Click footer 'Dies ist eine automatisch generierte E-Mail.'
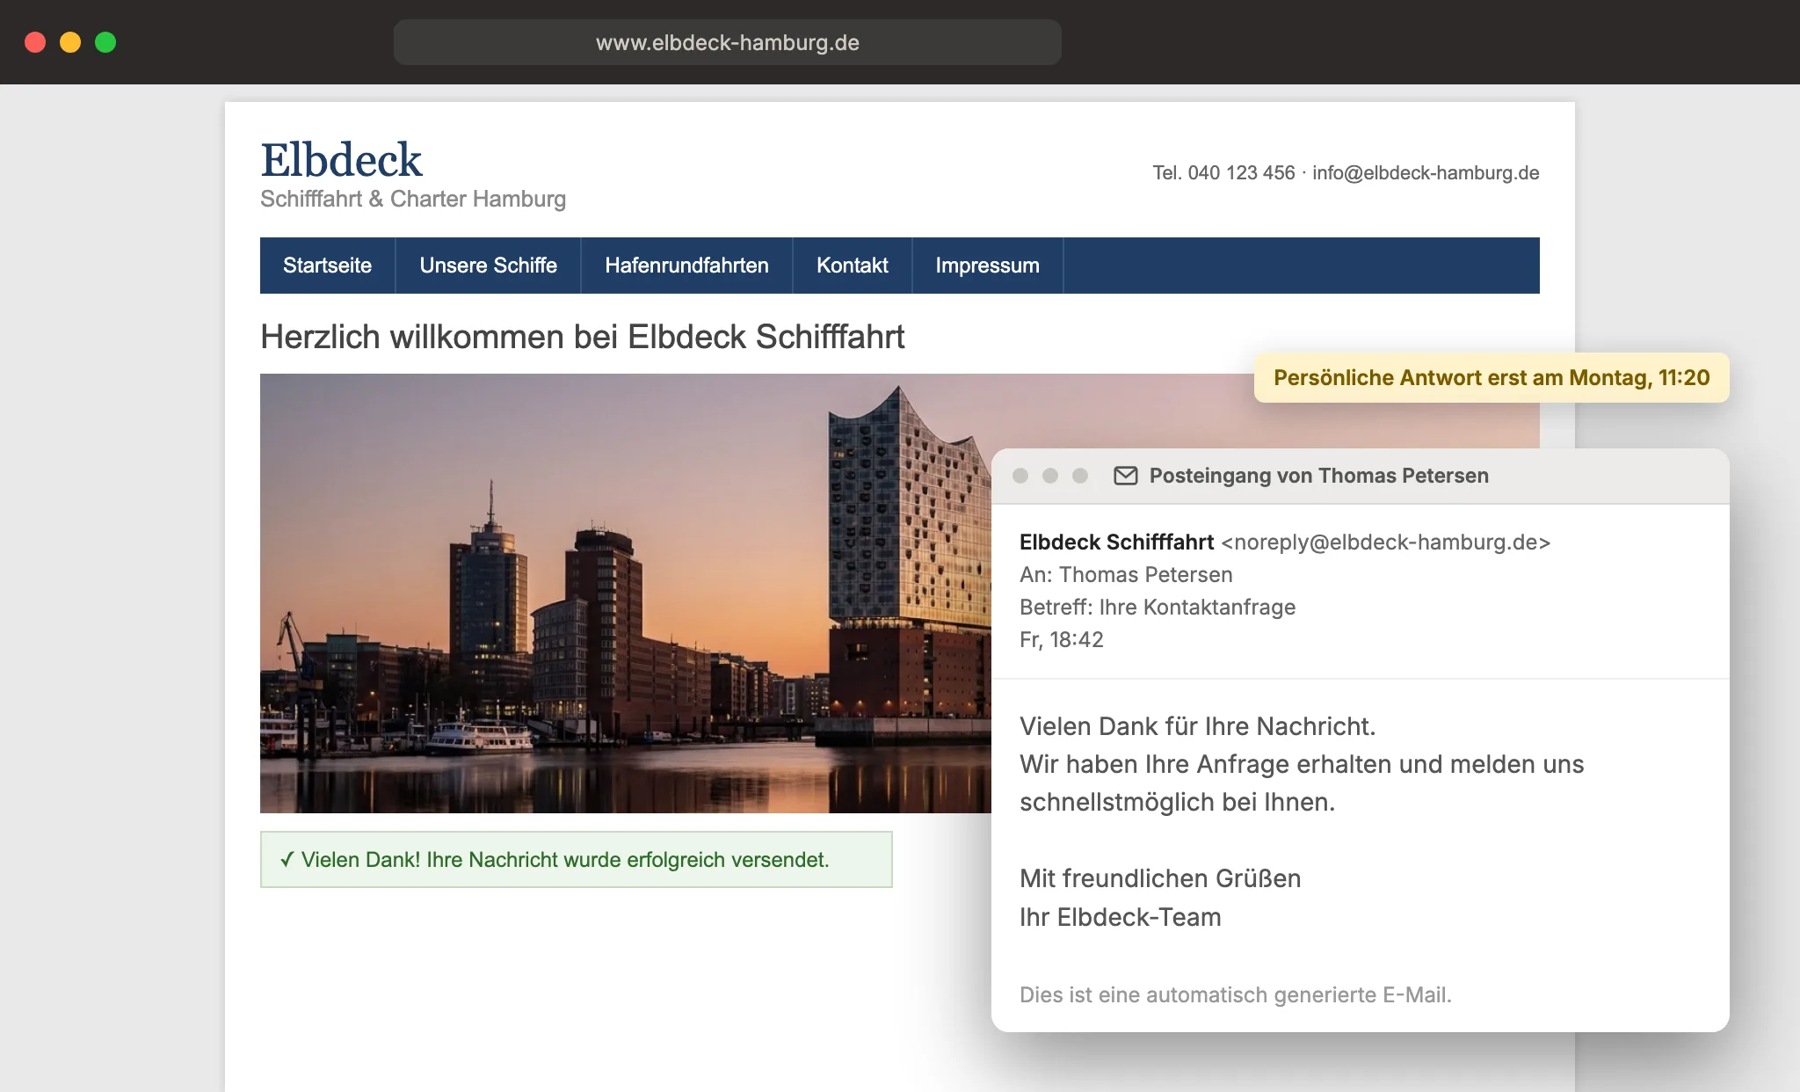Image resolution: width=1800 pixels, height=1092 pixels. click(x=1236, y=994)
